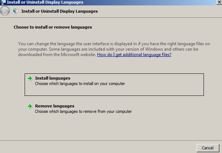This screenshot has width=222, height=153.
Task: Click the display languages globe icon in header
Action: (x=16, y=11)
